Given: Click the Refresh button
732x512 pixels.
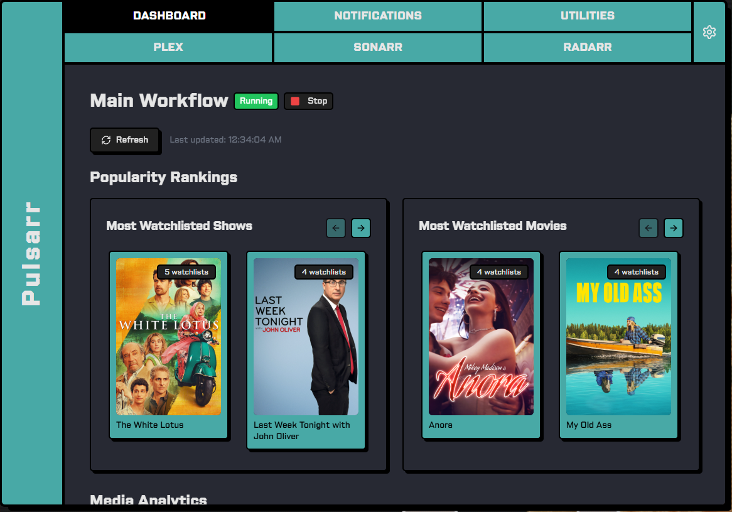Looking at the screenshot, I should tap(125, 139).
